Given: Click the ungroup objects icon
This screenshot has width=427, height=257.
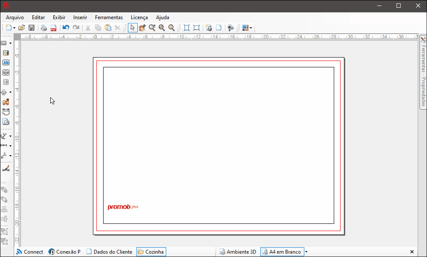Looking at the screenshot, I should click(x=4, y=241).
